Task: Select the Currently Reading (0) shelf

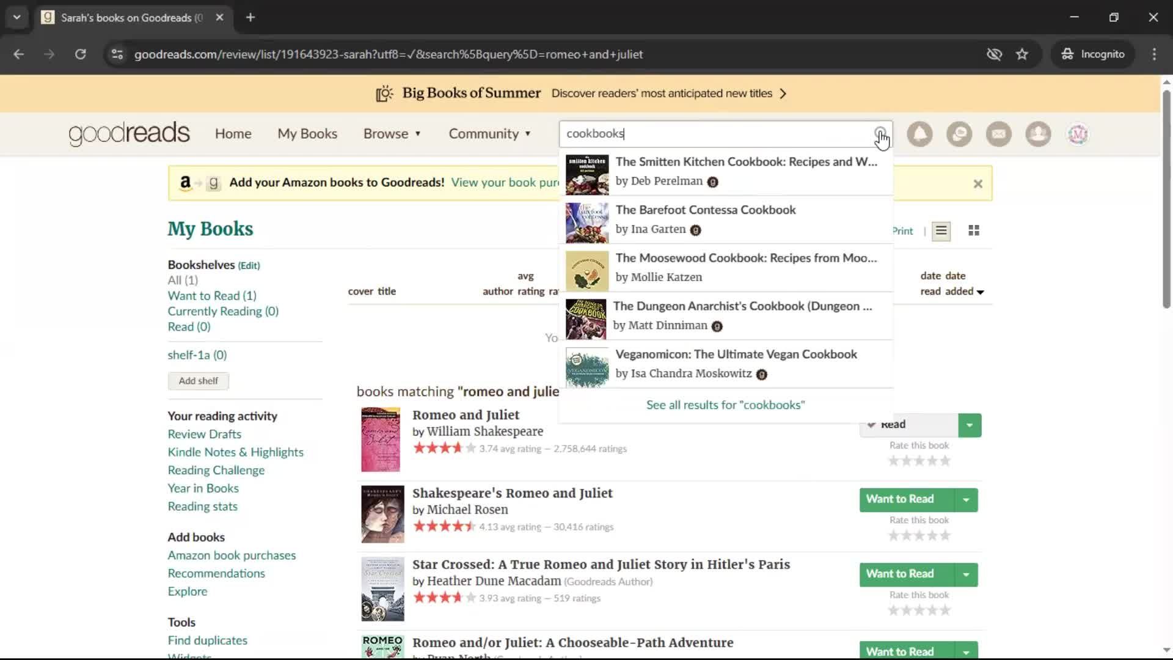Action: 223,312
